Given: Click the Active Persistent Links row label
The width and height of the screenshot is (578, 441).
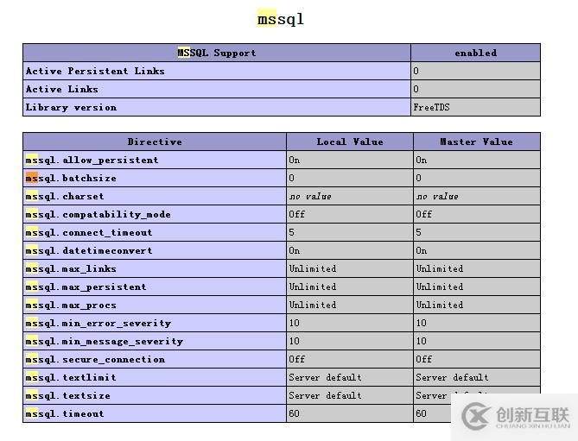Looking at the screenshot, I should pos(95,71).
